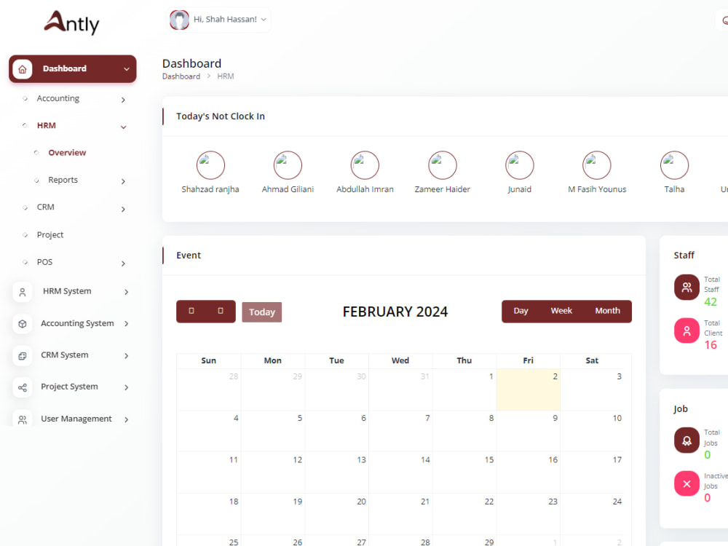Screen dimensions: 728x546
Task: Click Shah Hassan's profile avatar
Action: (179, 20)
